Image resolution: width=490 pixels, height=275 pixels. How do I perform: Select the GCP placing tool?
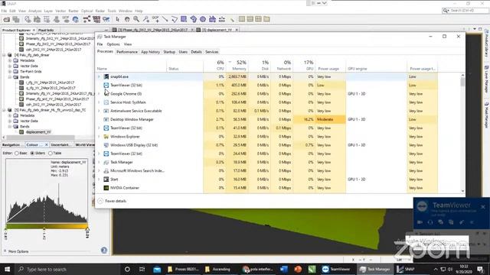(x=155, y=19)
